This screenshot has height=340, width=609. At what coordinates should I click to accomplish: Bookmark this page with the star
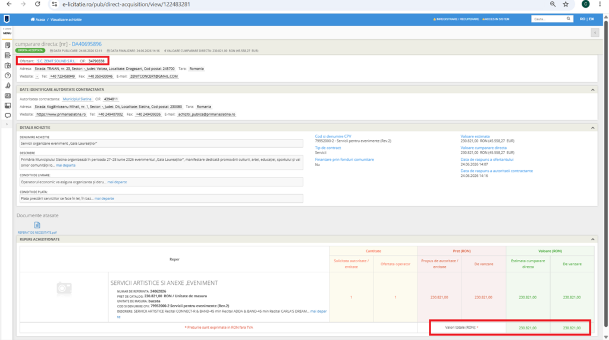pos(566,4)
